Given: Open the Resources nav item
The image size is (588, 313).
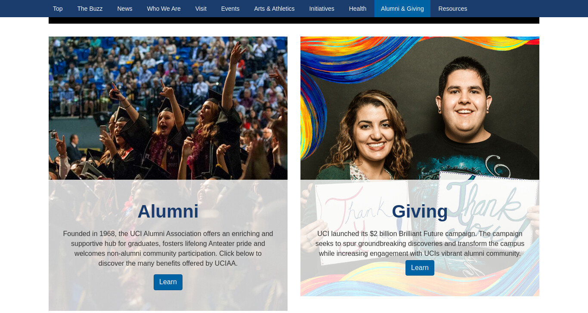Looking at the screenshot, I should [x=453, y=9].
